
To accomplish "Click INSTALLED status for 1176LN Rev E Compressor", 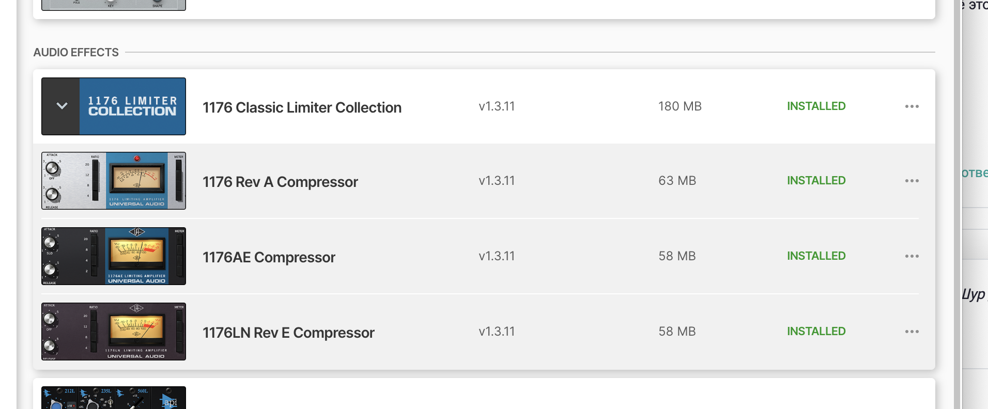I will click(x=816, y=332).
